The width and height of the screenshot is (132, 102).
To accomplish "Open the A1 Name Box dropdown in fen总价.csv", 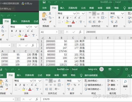I will (57, 32).
